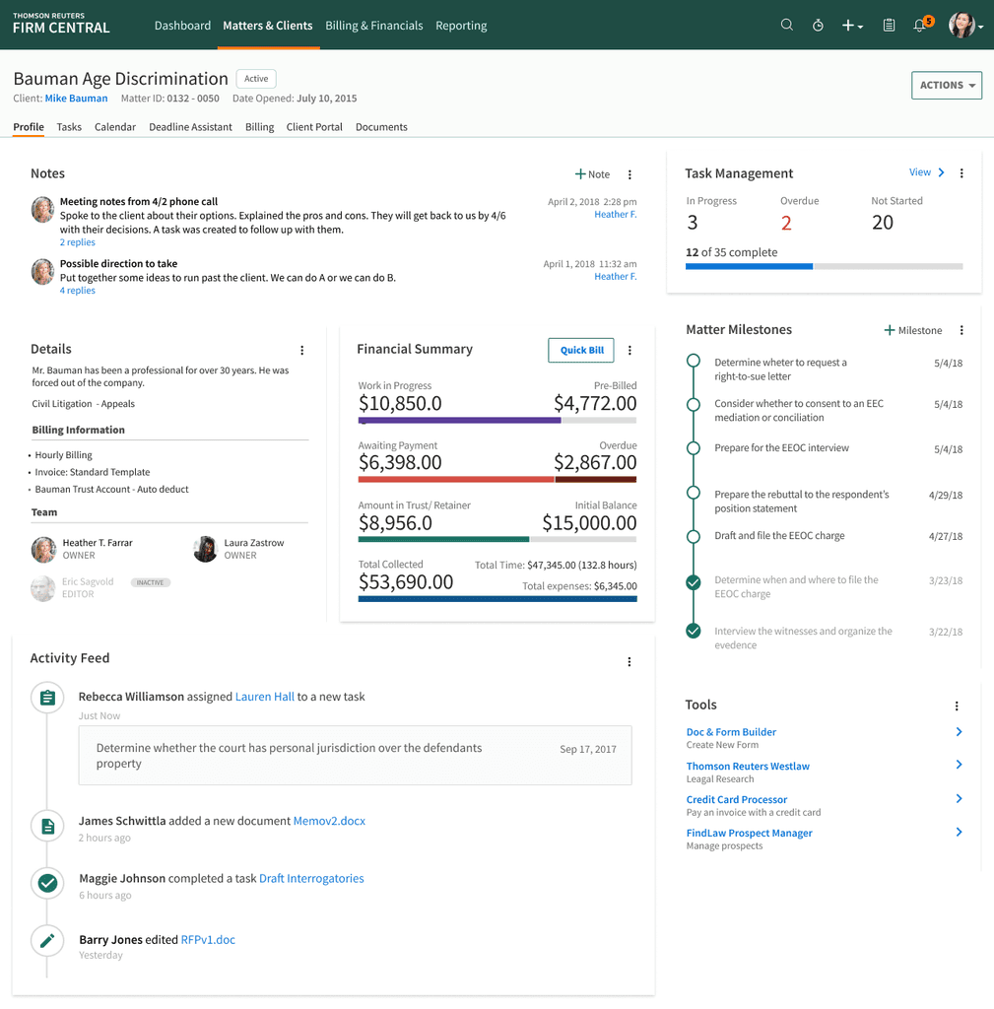The height and width of the screenshot is (1009, 994).
Task: Open Matter Milestones kebab menu
Action: 961,330
